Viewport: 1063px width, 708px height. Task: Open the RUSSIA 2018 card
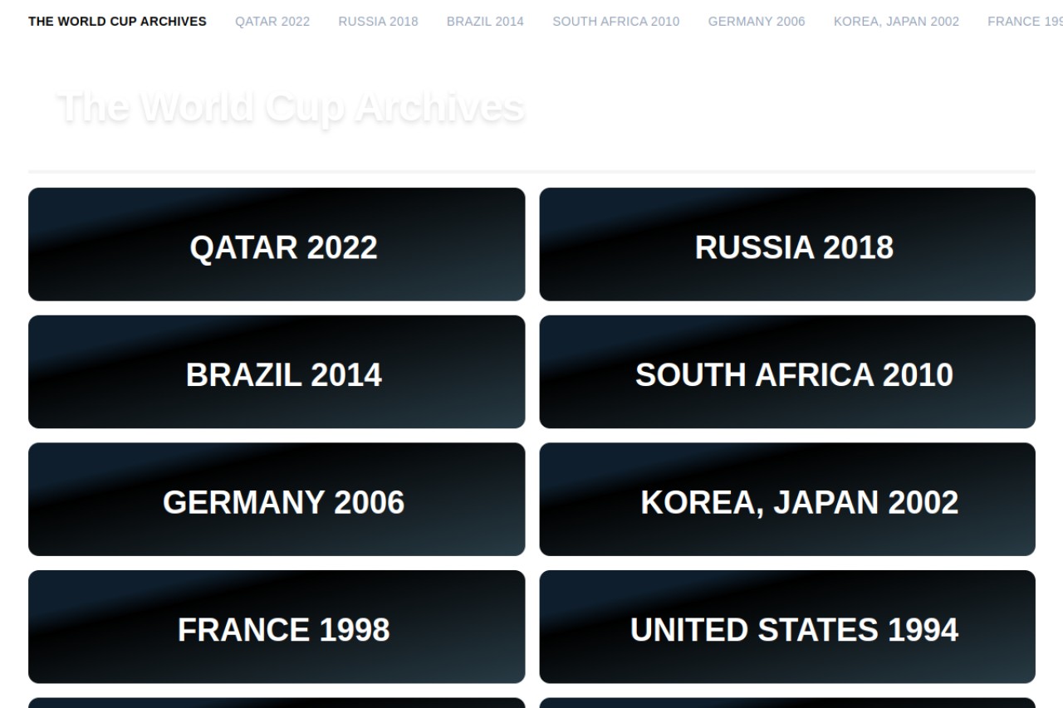pyautogui.click(x=787, y=244)
